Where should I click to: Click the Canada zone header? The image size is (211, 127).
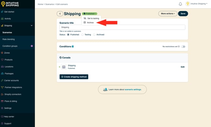pyautogui.click(x=122, y=57)
